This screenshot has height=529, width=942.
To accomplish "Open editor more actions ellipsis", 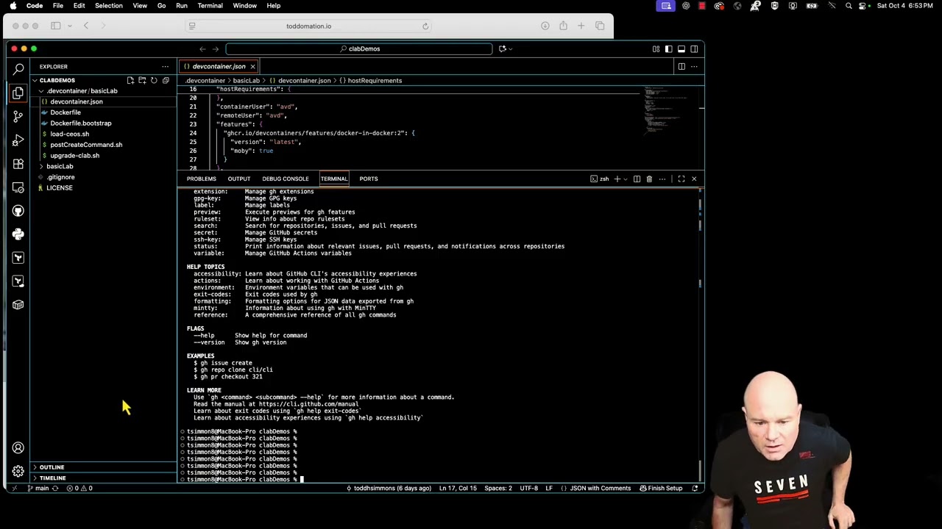I will click(694, 66).
